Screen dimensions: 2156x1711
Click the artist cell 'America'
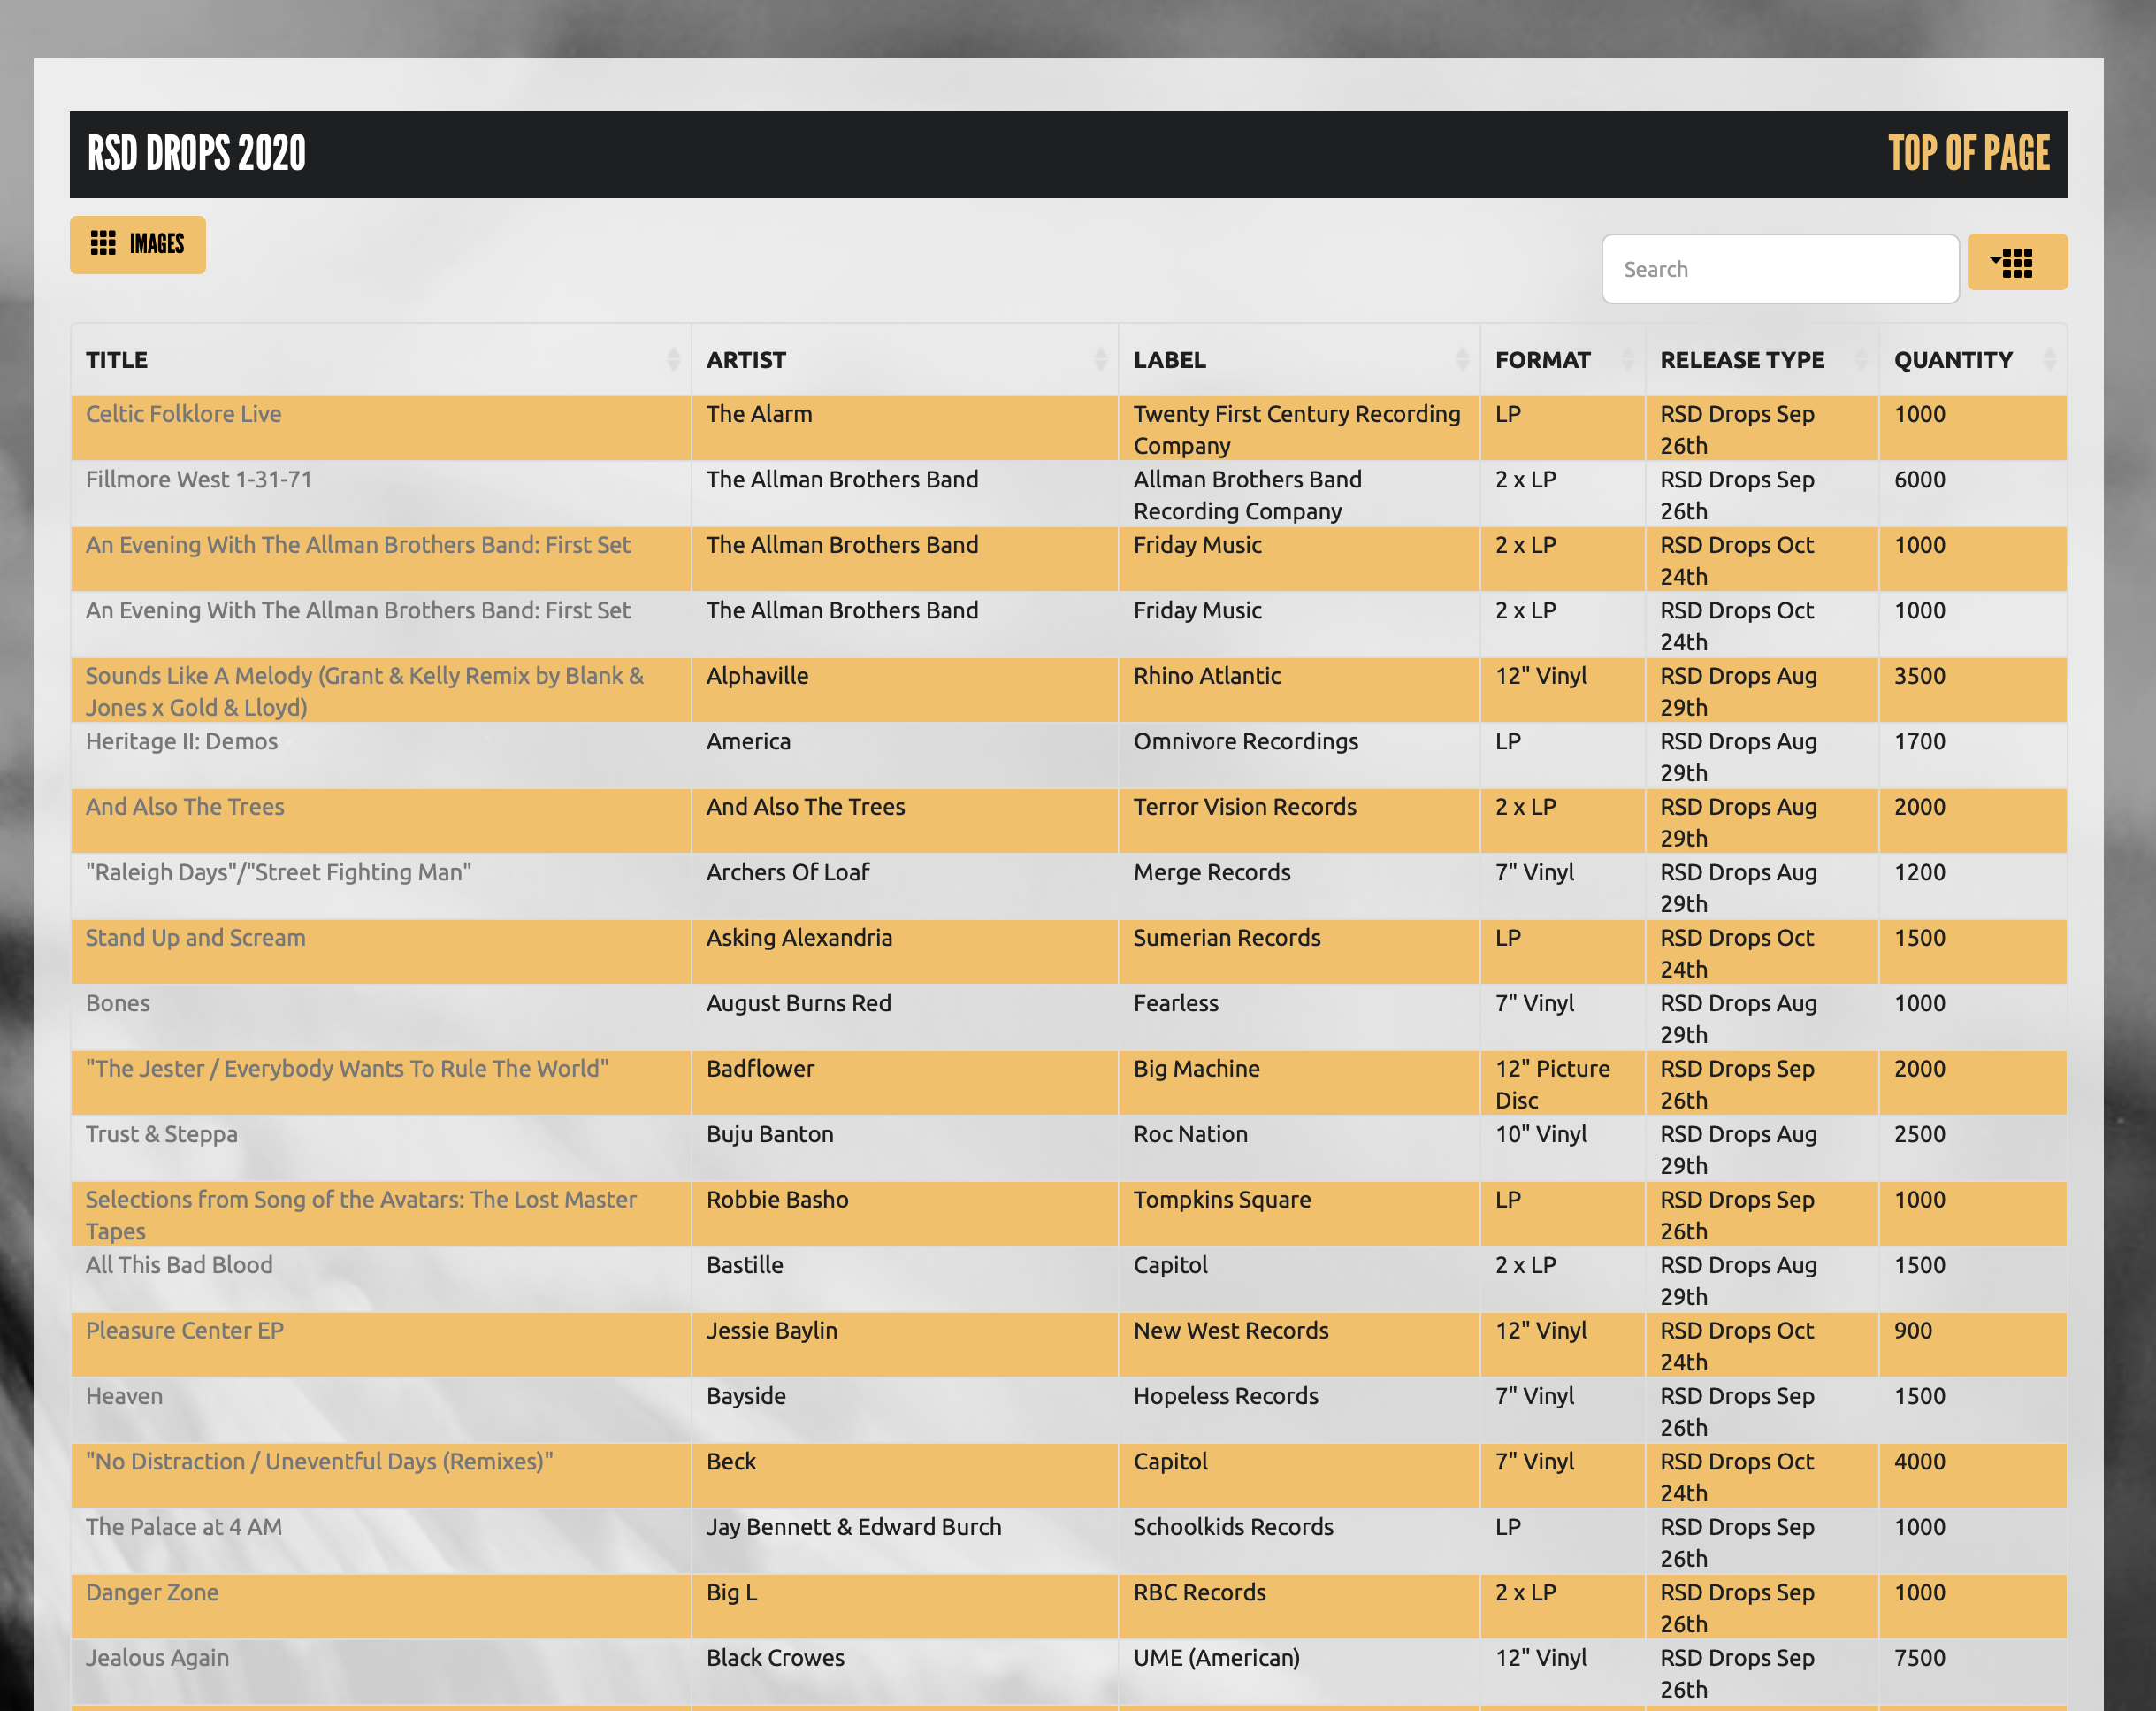(748, 741)
